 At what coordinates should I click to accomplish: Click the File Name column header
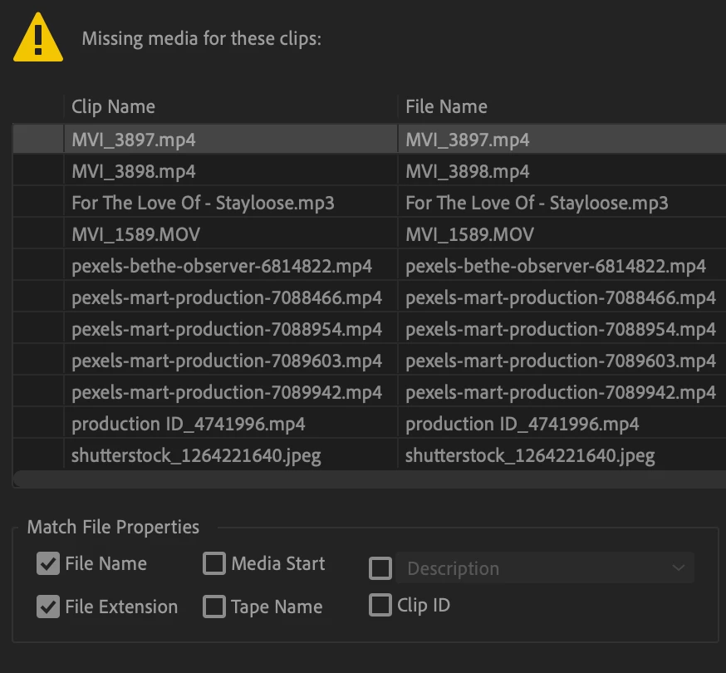(x=446, y=106)
